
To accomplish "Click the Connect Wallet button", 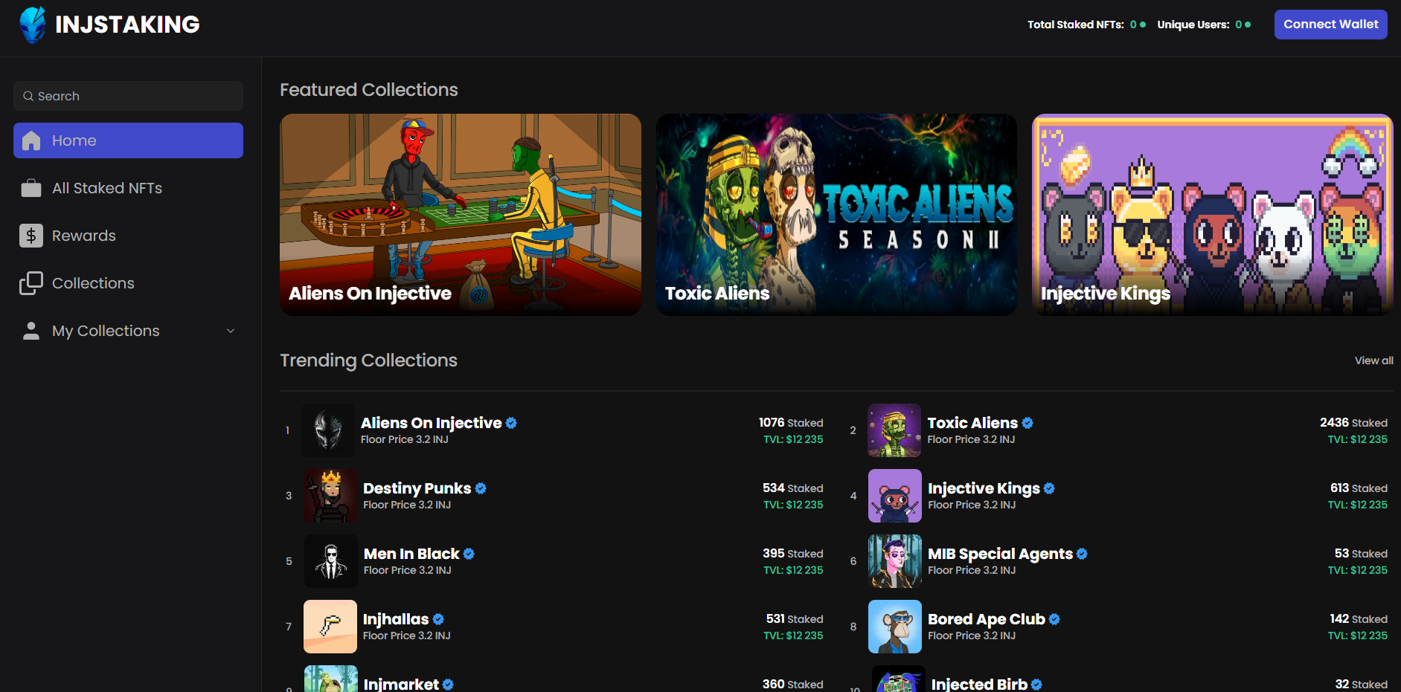I will (1330, 25).
